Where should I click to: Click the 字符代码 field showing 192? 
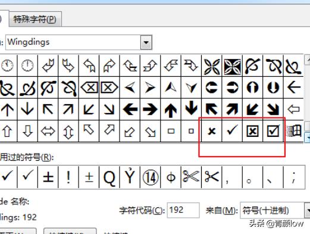tap(183, 210)
